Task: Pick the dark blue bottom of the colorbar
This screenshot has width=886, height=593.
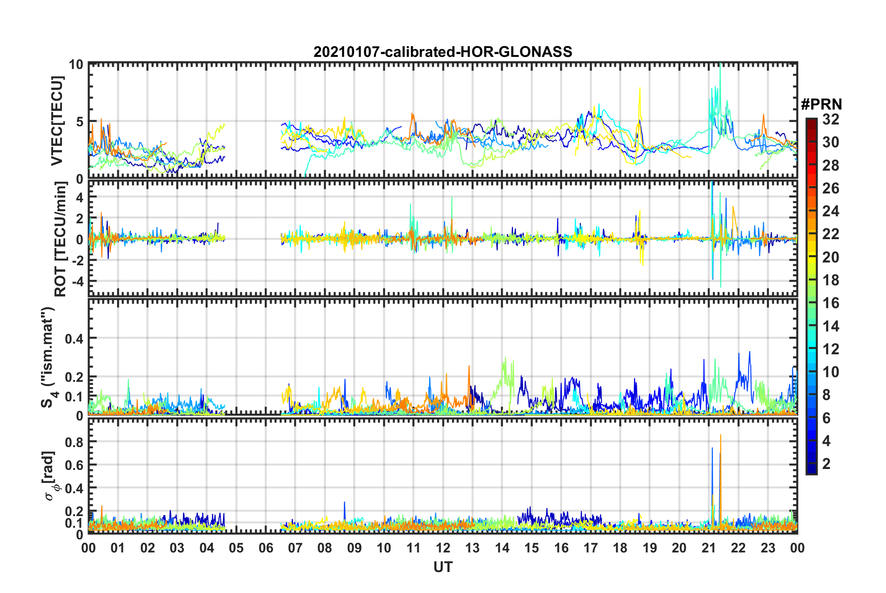Action: pos(811,471)
